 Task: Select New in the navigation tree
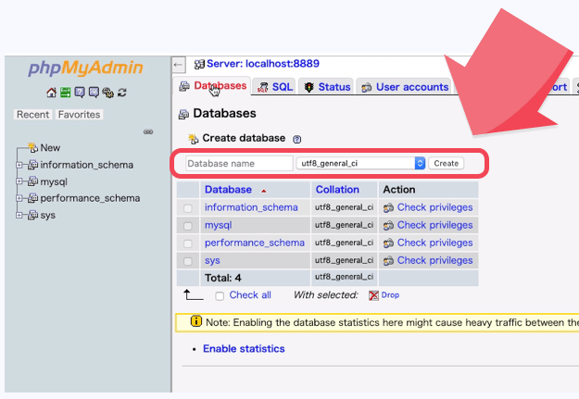(50, 147)
